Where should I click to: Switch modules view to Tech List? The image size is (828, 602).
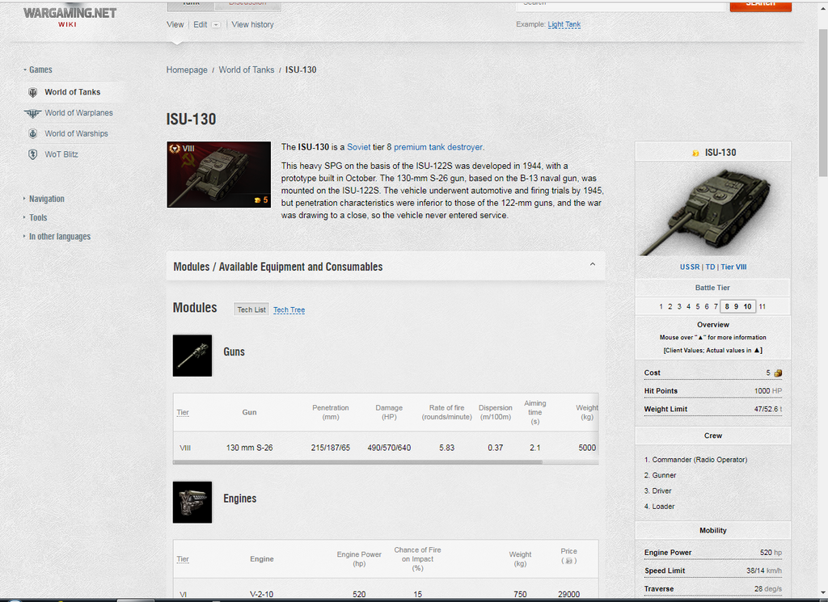pos(251,309)
